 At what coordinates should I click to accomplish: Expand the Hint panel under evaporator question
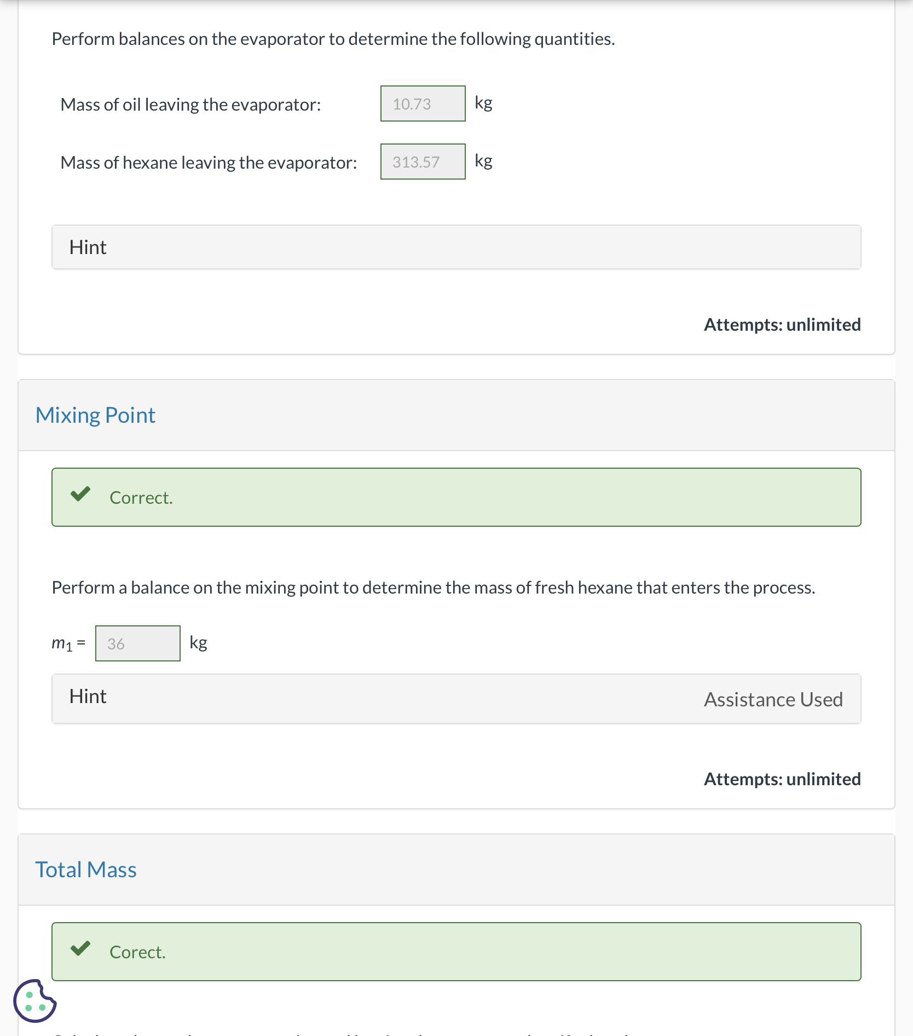click(455, 247)
